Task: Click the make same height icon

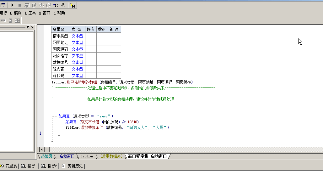Action: click(10, 21)
